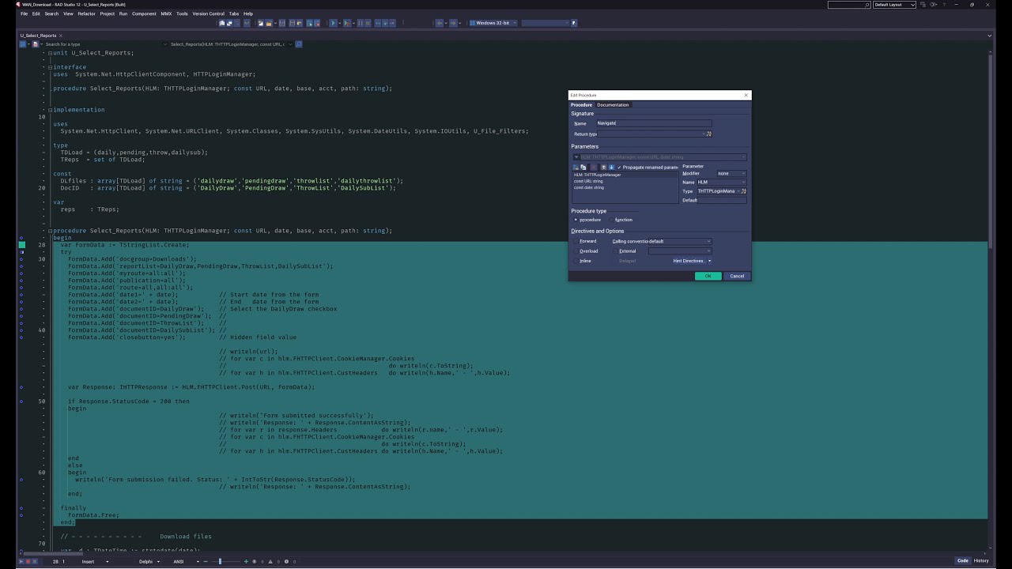Enable the Inline directive checkbox
Viewport: 1012px width, 569px height.
pyautogui.click(x=576, y=261)
